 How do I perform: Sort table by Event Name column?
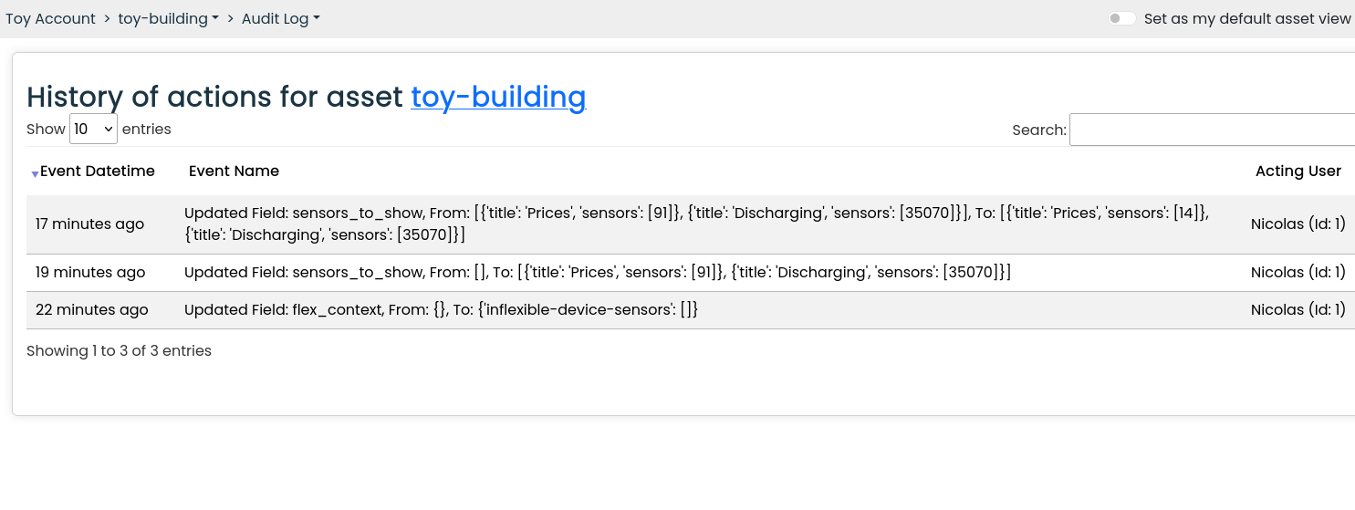click(234, 171)
